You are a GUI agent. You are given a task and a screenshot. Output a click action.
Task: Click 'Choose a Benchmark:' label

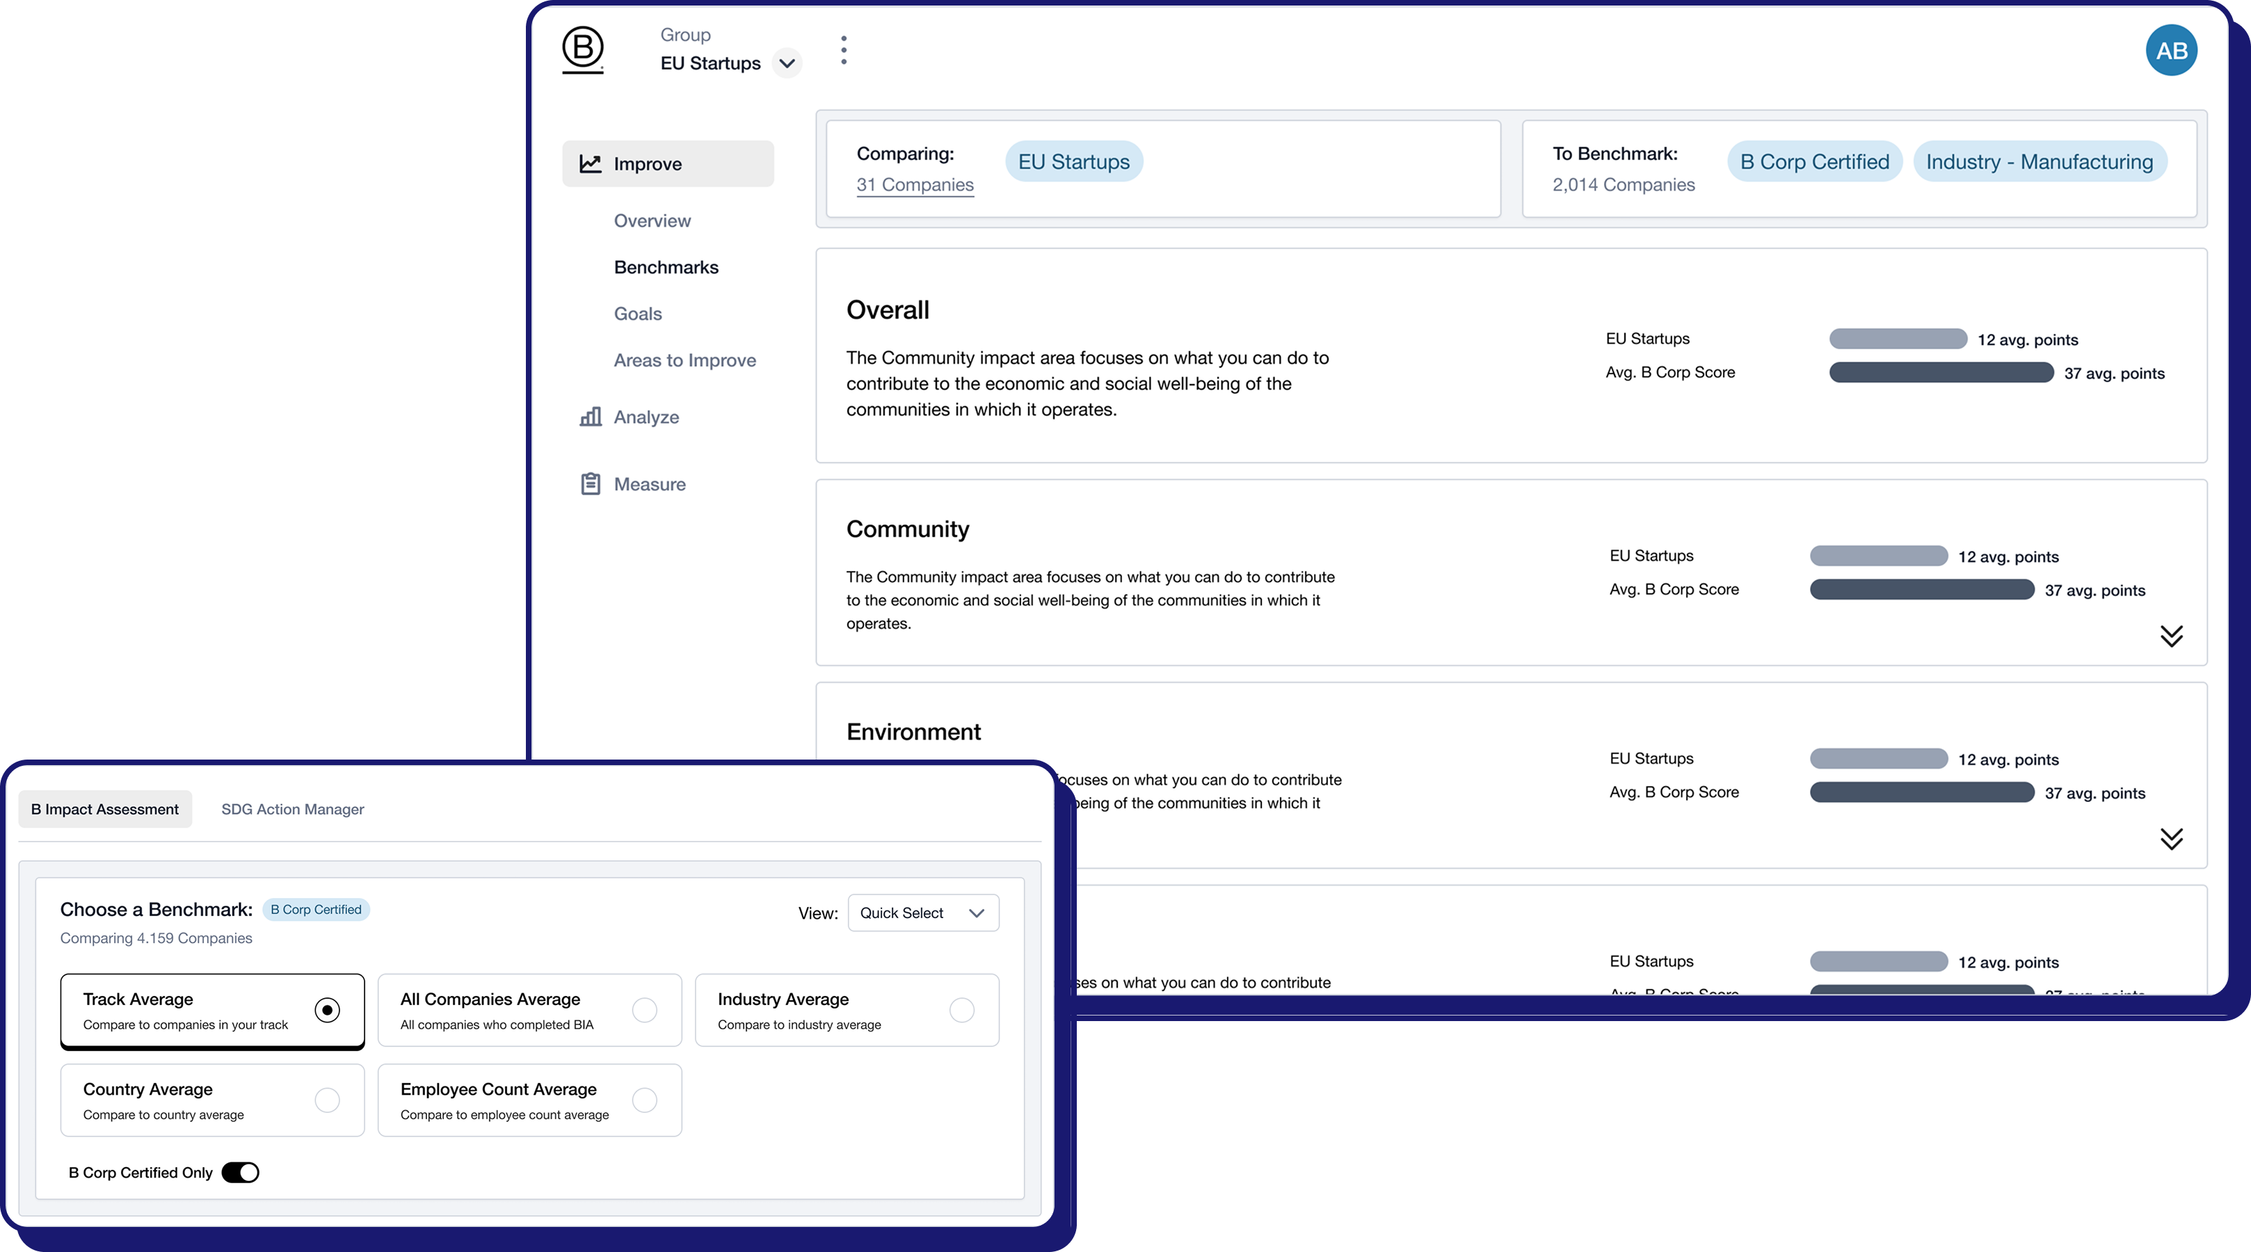[x=156, y=910]
